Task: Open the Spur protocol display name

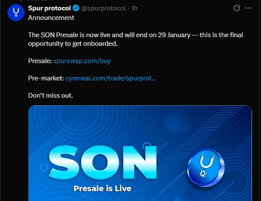Action: 49,8
